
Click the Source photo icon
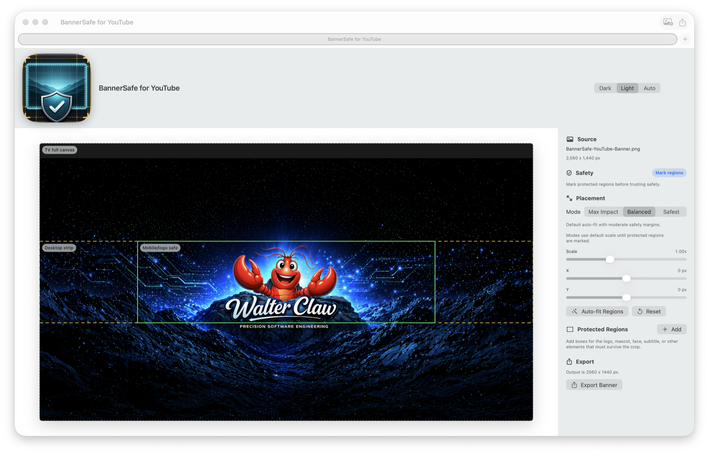tap(570, 139)
